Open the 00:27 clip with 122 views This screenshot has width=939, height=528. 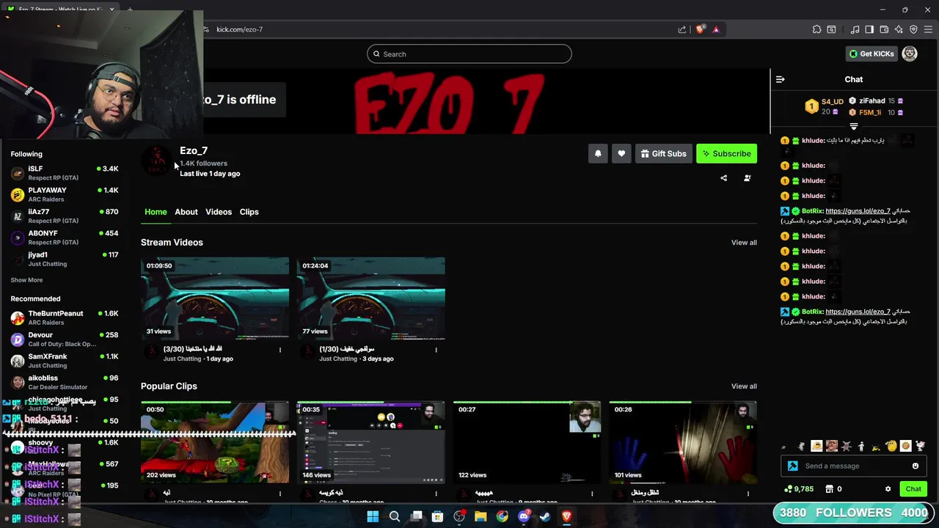527,442
